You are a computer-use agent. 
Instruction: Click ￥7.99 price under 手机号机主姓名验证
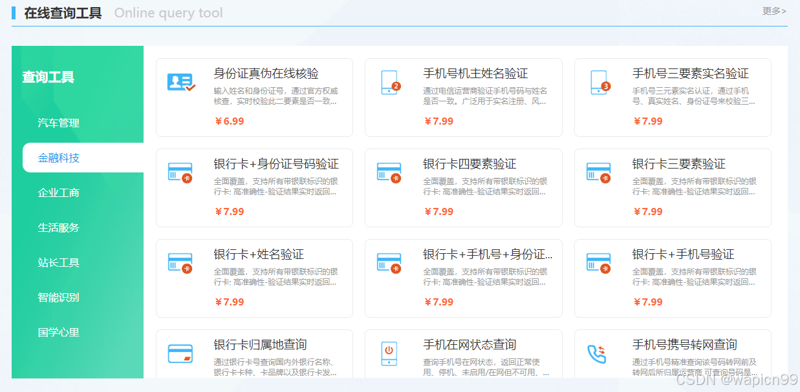tap(438, 121)
